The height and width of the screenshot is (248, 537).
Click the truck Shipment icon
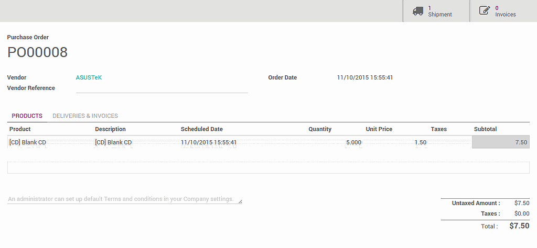(418, 11)
